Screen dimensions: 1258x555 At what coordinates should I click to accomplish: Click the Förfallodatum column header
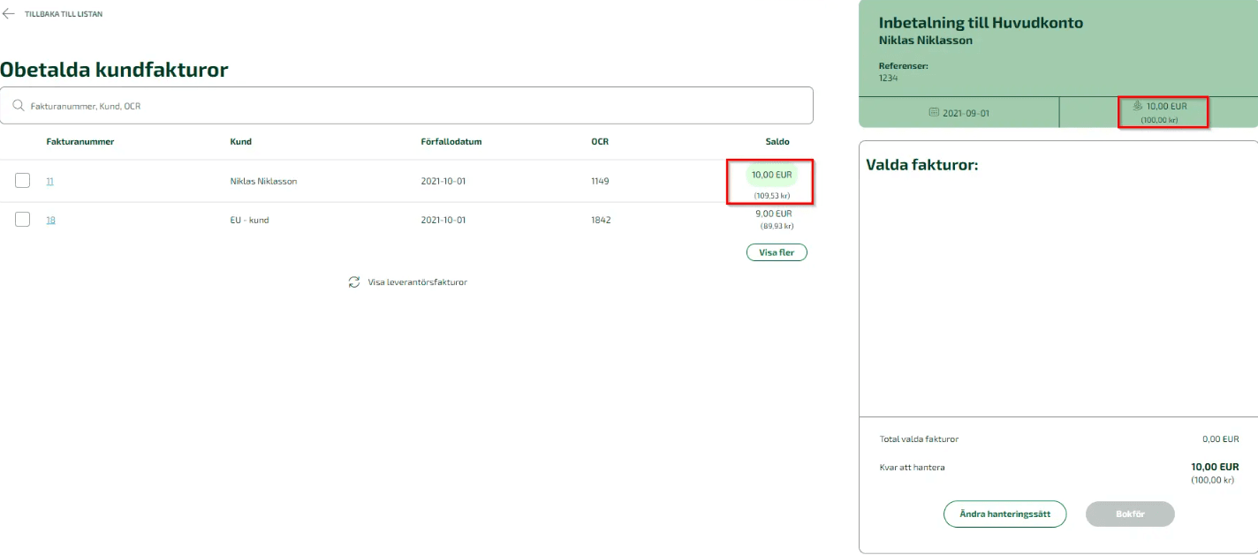(x=451, y=141)
